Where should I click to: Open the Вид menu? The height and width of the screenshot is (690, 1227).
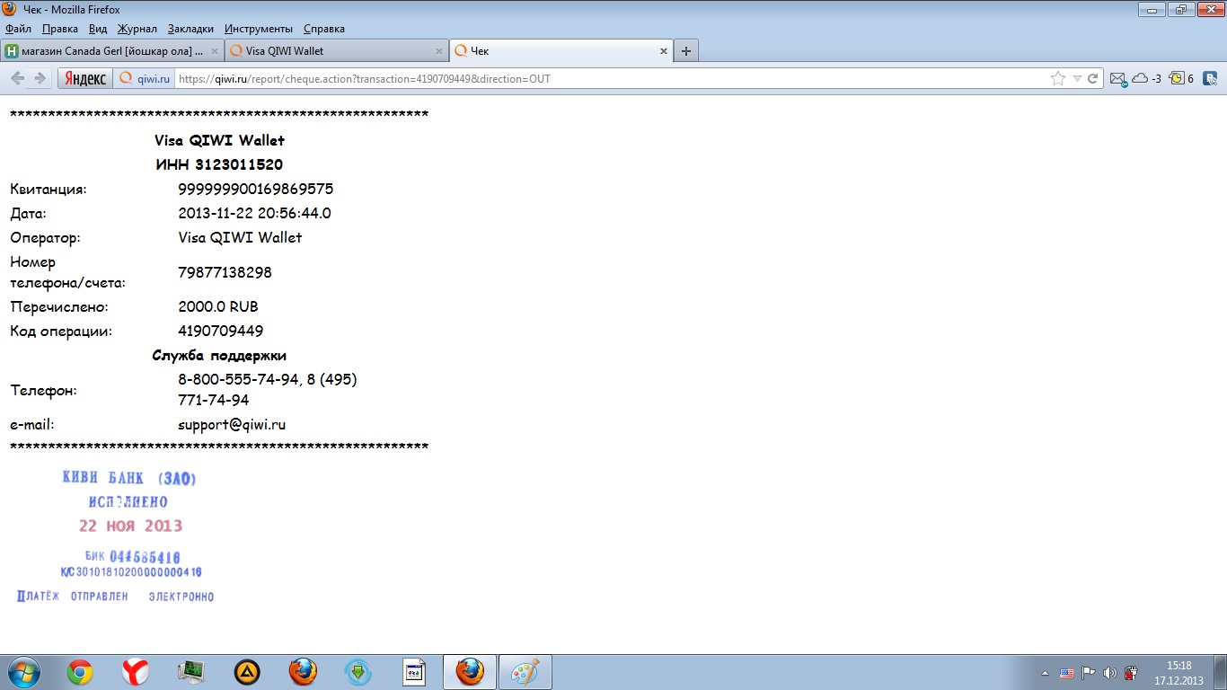(98, 29)
